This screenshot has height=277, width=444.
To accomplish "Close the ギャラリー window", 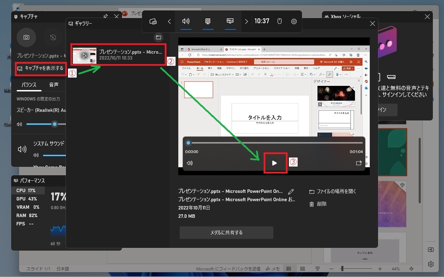I will tap(373, 24).
